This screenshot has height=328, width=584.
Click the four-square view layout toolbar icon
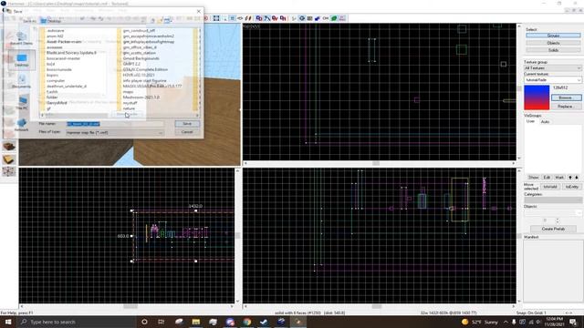tap(216, 18)
